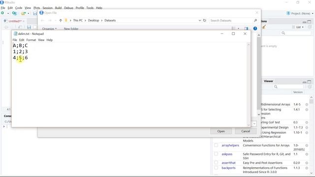Open the List view dropdown in Environment pane
315x177 pixels.
tap(298, 27)
